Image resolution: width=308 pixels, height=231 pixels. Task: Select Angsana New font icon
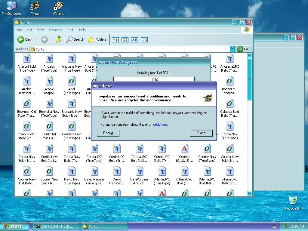pos(72,63)
